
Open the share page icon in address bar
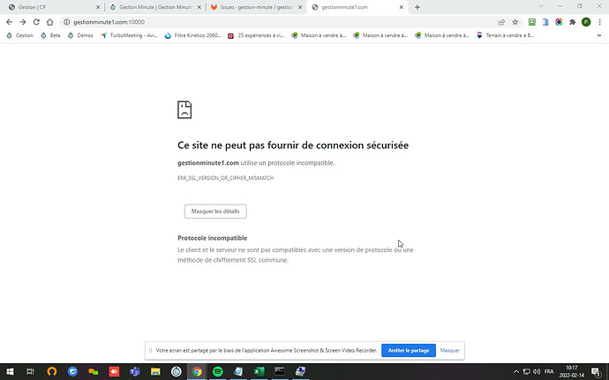pos(503,22)
